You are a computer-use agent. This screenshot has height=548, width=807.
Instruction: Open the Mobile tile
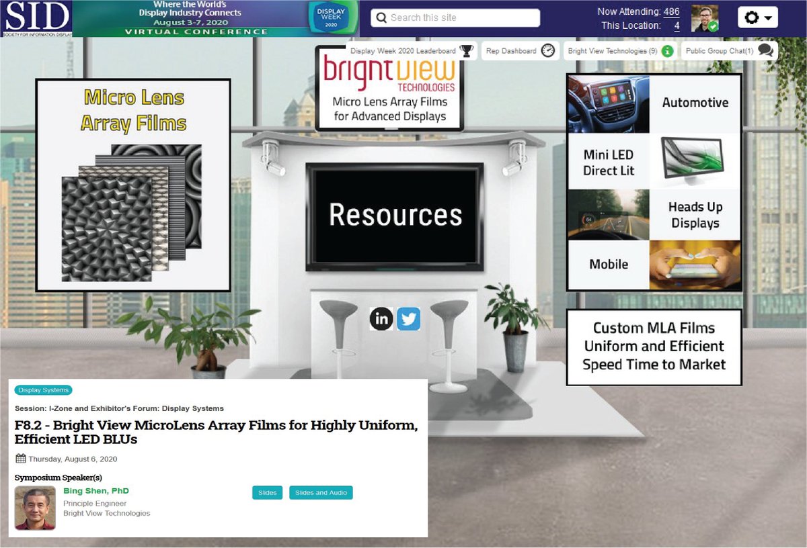[x=609, y=265]
